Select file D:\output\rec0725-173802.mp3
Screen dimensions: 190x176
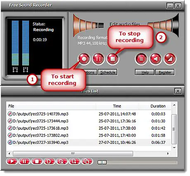pyautogui.click(x=40, y=135)
